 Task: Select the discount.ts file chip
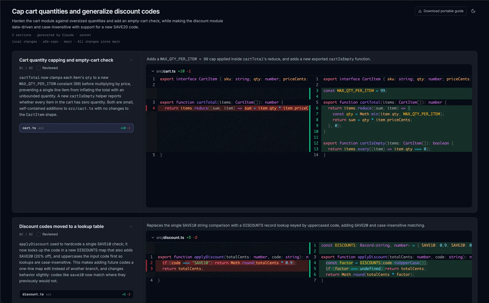76,294
